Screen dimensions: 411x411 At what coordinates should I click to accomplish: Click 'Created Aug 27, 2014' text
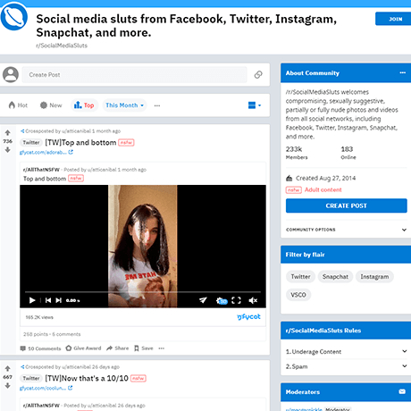[325, 178]
